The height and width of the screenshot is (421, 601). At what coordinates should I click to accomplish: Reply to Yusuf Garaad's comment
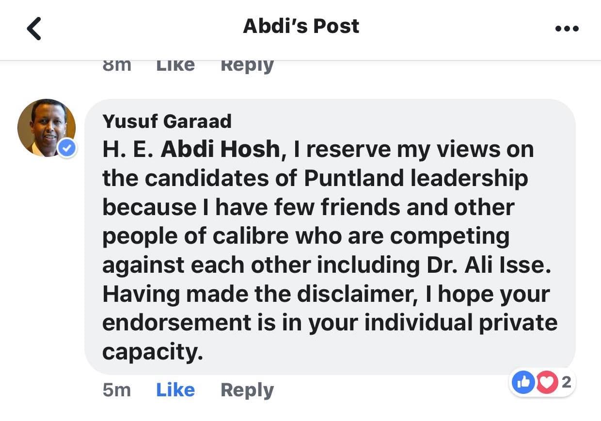click(x=247, y=390)
